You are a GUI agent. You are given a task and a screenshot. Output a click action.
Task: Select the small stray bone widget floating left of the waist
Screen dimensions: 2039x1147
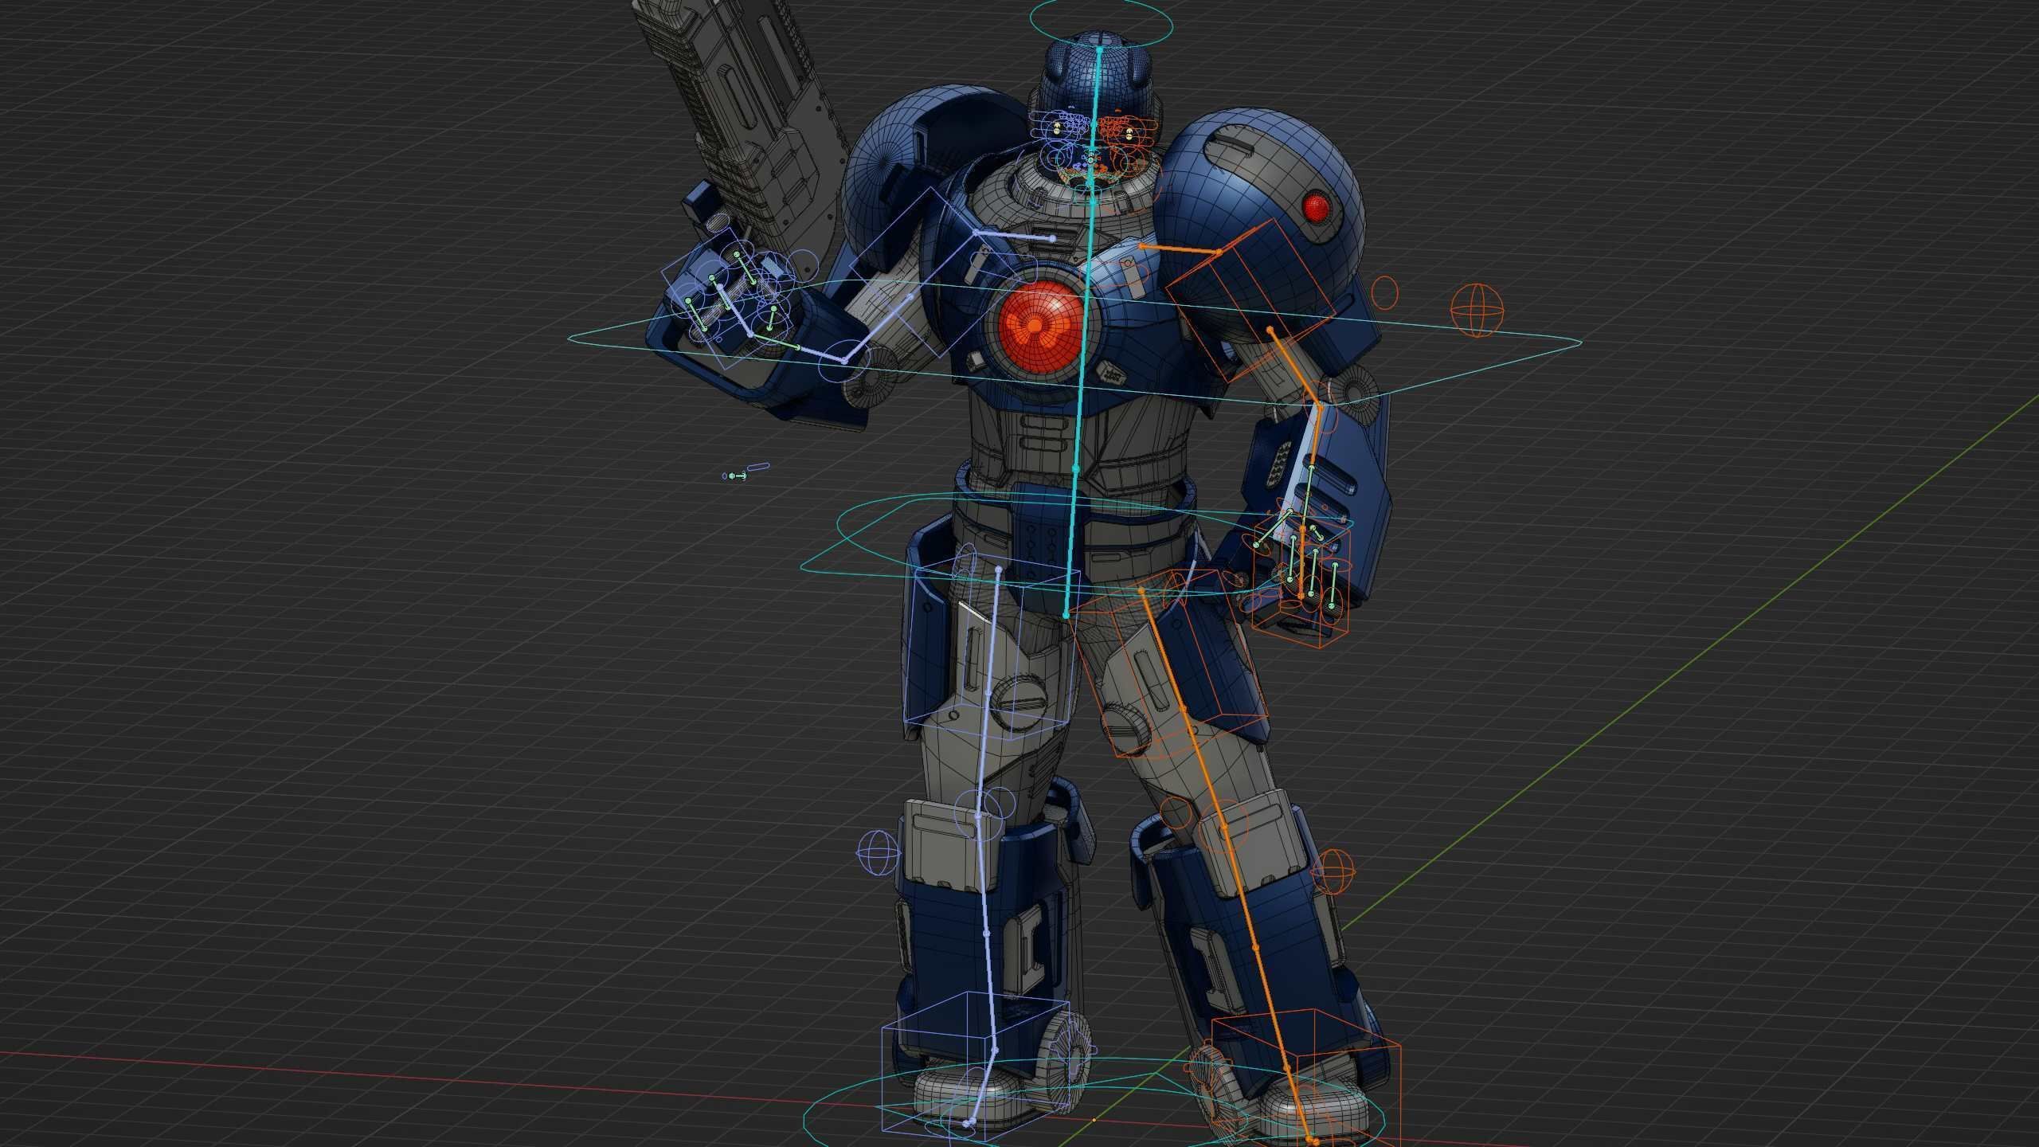(x=746, y=472)
